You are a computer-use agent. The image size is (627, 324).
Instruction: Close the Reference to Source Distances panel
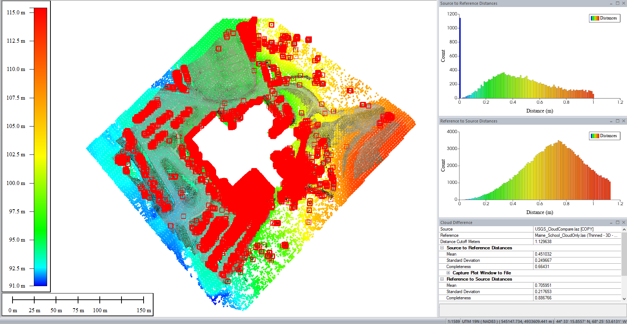(624, 121)
